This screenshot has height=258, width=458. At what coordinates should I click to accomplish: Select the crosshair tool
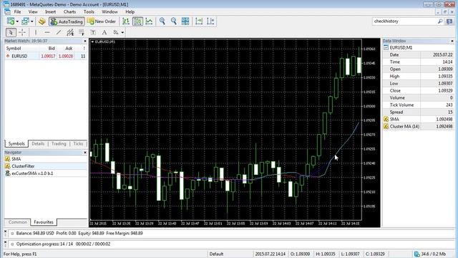(22, 32)
